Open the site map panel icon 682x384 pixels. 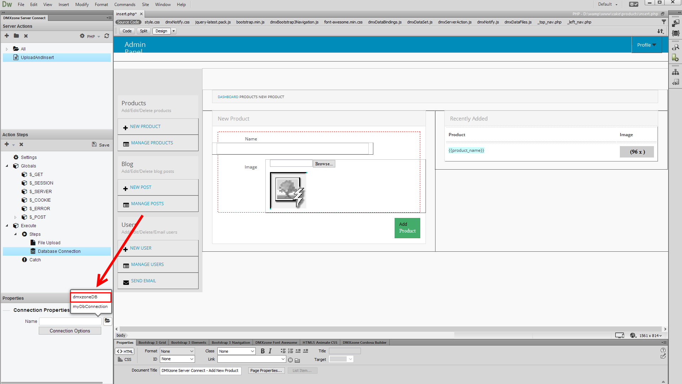[x=676, y=72]
